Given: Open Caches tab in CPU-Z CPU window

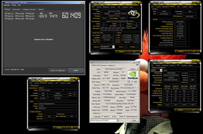Looking at the screenshot, I should click(99, 7).
